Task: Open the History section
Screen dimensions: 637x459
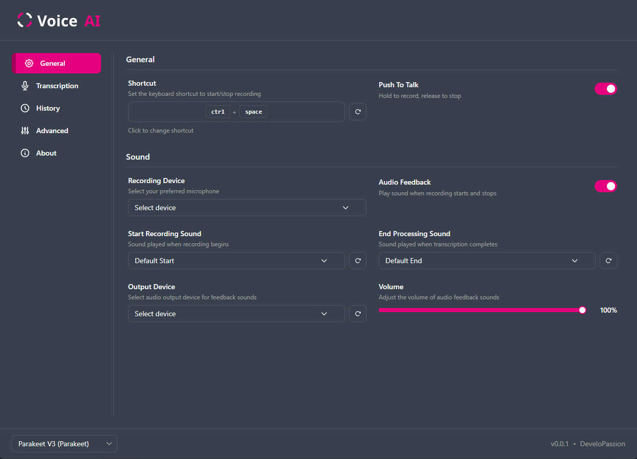Action: point(47,108)
